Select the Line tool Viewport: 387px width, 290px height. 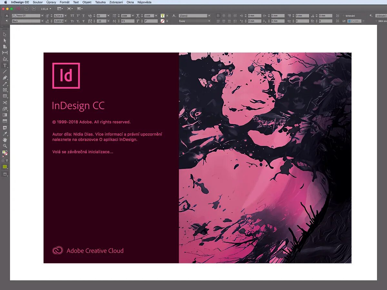click(x=5, y=72)
